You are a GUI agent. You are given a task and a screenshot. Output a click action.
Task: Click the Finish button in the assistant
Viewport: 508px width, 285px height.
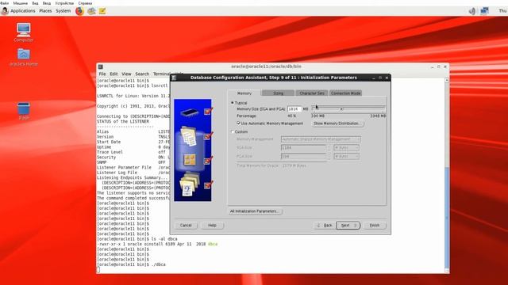375,225
